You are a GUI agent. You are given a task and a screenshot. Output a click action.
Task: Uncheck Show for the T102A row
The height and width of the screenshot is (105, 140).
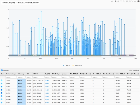coord(2,80)
